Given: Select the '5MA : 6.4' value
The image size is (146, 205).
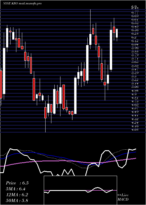Looking at the screenshot, I should tap(15, 189).
